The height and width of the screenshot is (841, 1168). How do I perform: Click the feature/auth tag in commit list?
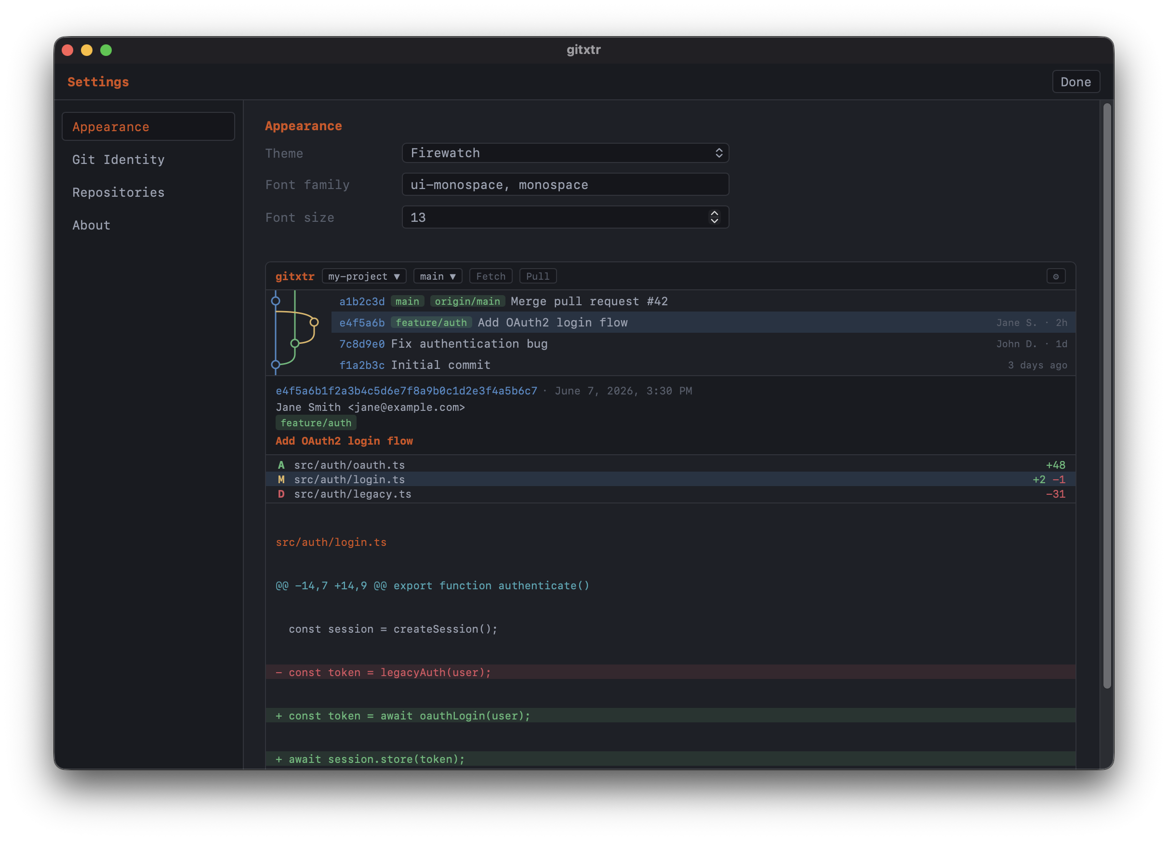431,323
